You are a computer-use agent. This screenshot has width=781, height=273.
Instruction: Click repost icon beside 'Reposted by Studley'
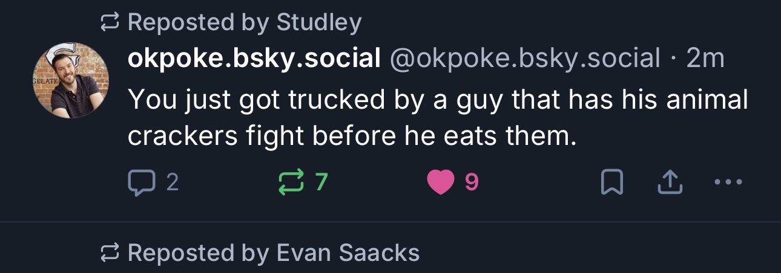coord(109,24)
